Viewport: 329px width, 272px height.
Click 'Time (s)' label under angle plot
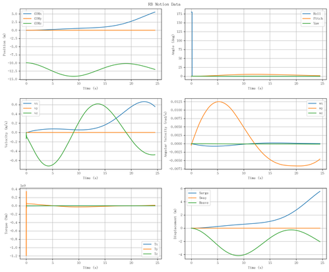pos(255,88)
